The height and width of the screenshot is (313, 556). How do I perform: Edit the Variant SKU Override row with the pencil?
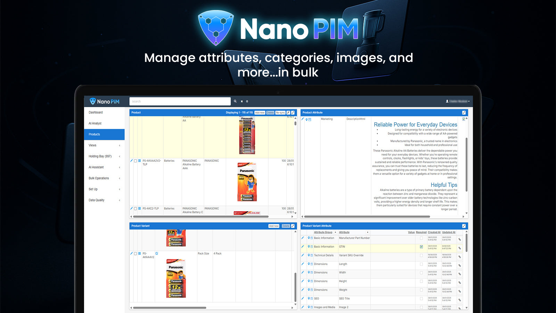click(x=303, y=255)
